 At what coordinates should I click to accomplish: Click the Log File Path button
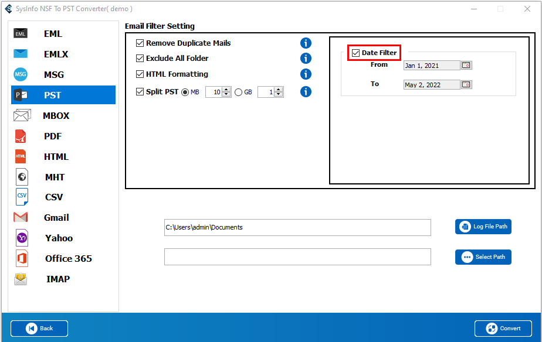(x=483, y=227)
